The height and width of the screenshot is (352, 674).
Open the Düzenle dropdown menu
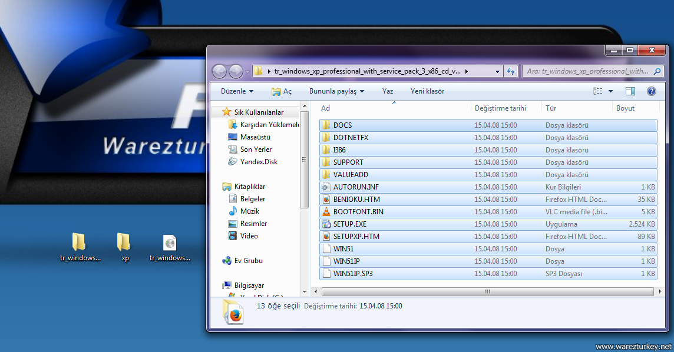(237, 91)
